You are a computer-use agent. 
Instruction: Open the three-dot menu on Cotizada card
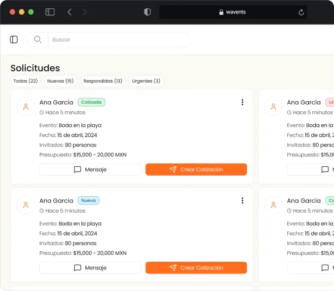[242, 102]
